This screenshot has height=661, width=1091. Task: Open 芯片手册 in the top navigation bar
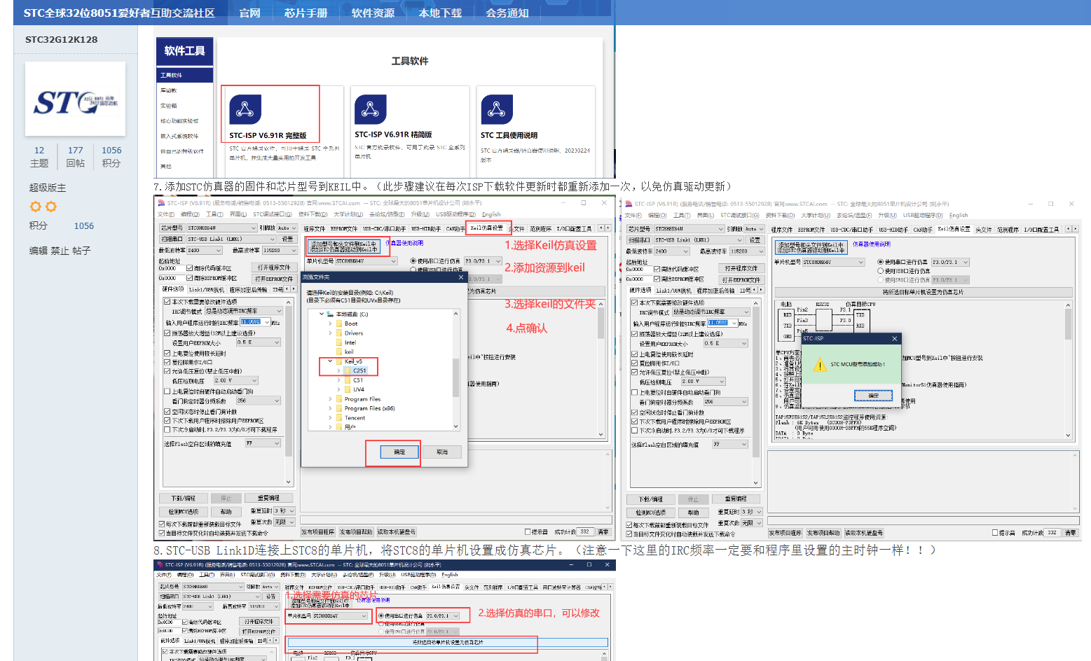[306, 13]
